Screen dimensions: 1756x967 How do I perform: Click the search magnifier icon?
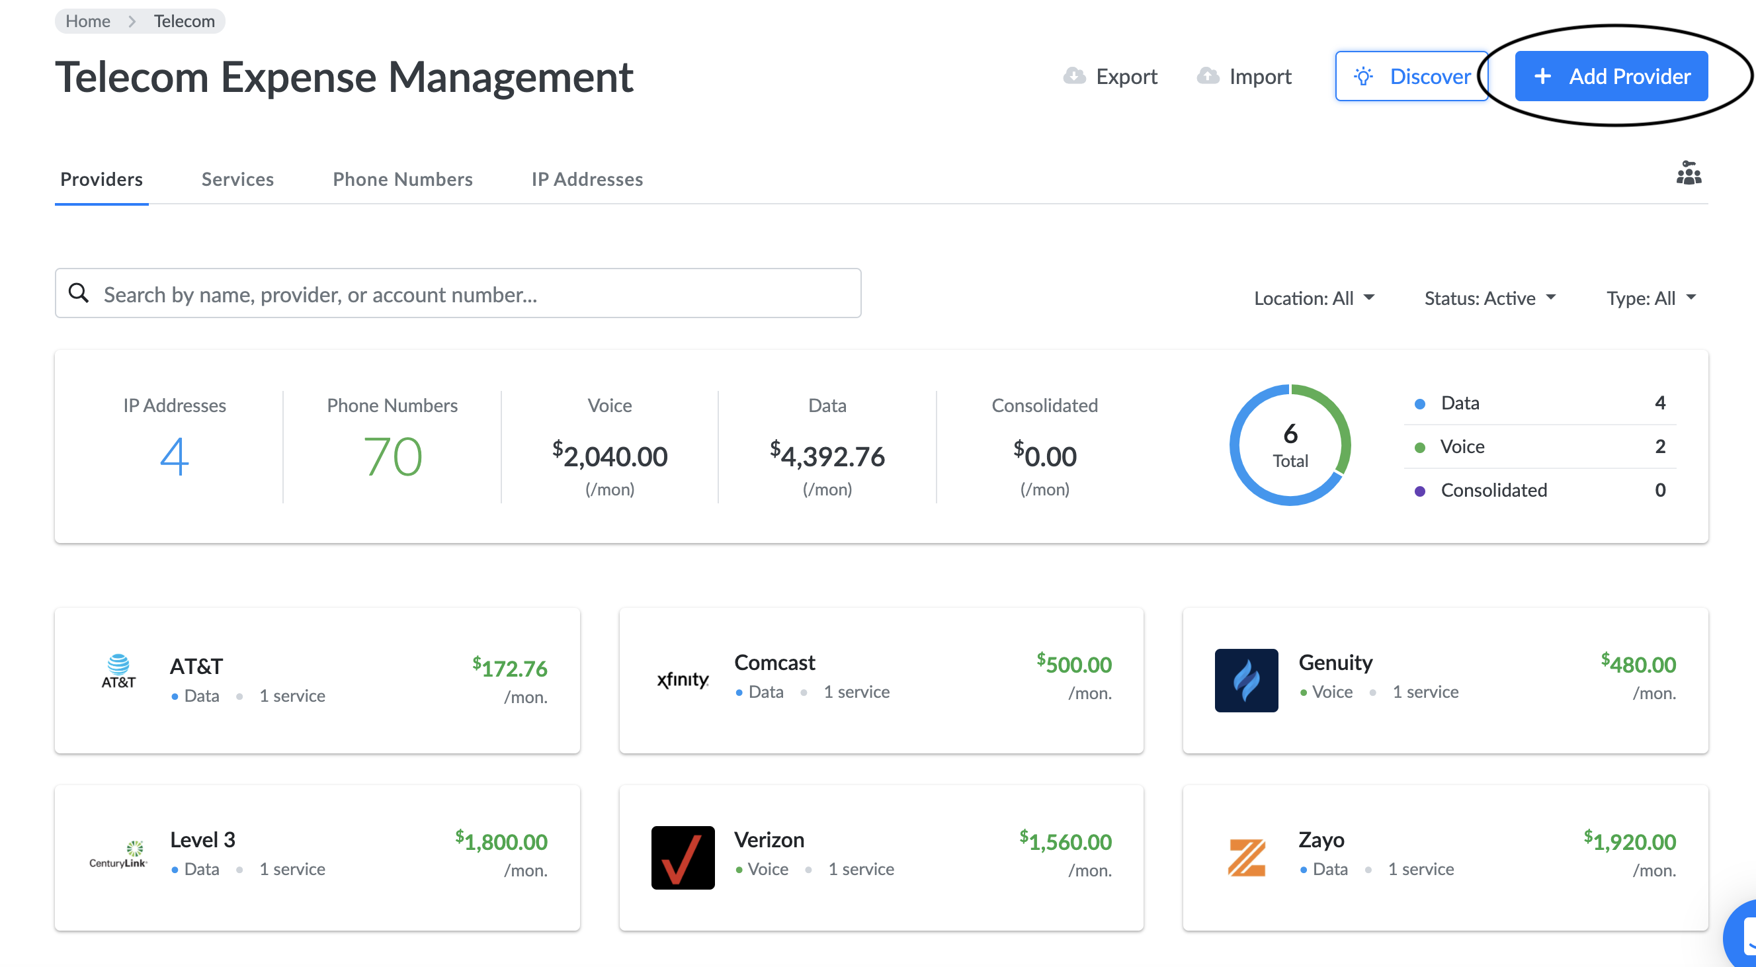(x=79, y=293)
